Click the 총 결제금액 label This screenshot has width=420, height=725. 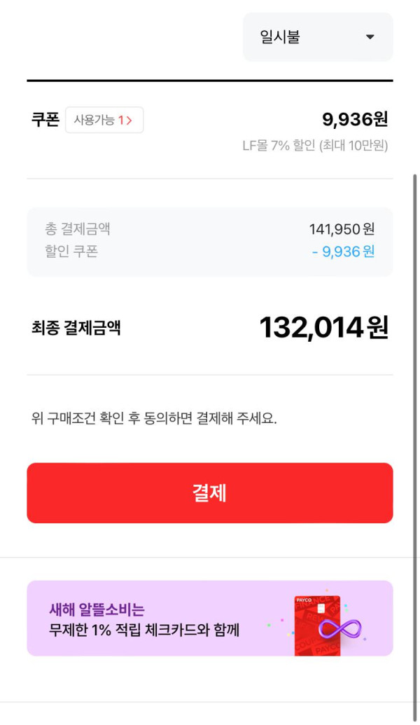[x=78, y=228]
